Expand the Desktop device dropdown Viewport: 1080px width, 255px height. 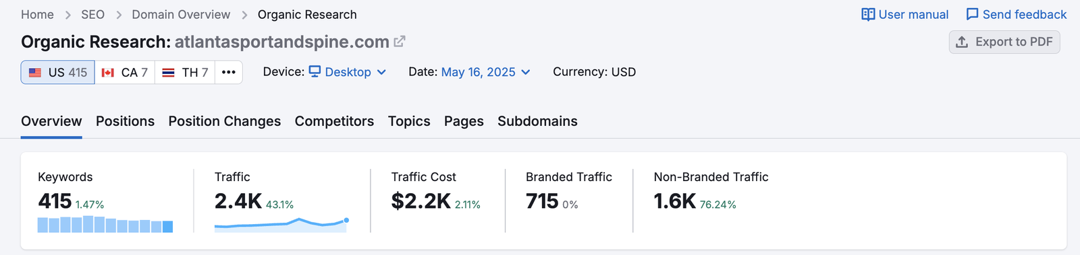348,72
